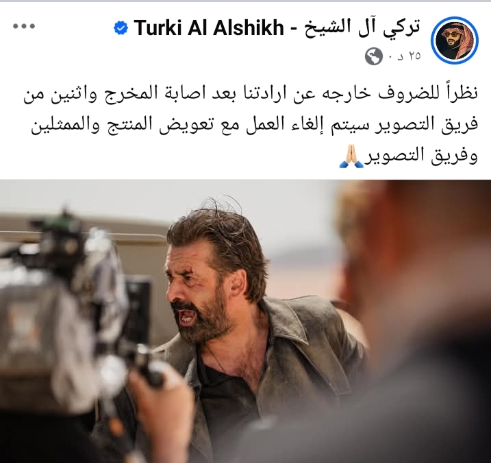Open the attached post photo

[x=245, y=321]
